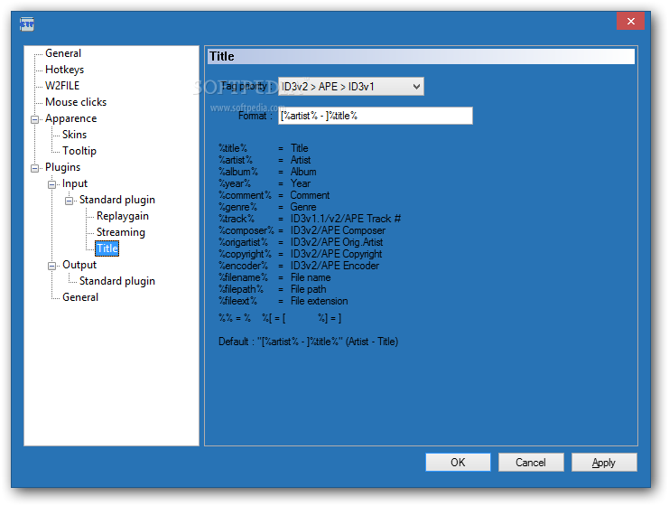Click the %origartist% placeholder text
The image size is (669, 506).
click(x=244, y=242)
